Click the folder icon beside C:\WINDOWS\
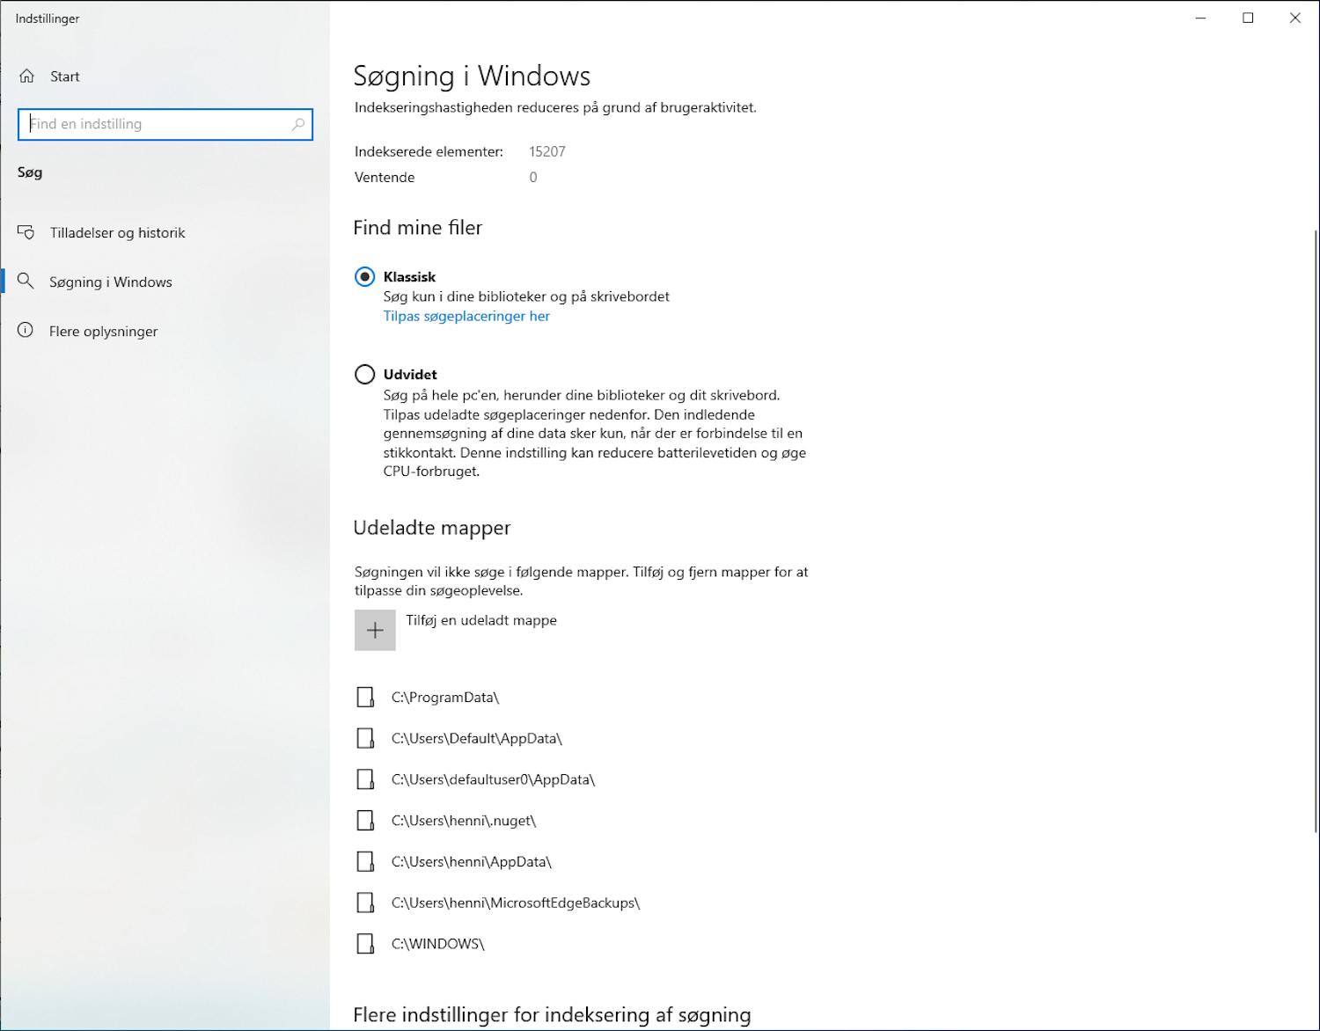Screen dimensions: 1320x1031 pyautogui.click(x=365, y=943)
